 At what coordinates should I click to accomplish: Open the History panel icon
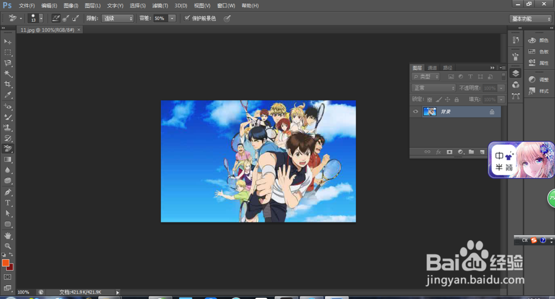516,40
